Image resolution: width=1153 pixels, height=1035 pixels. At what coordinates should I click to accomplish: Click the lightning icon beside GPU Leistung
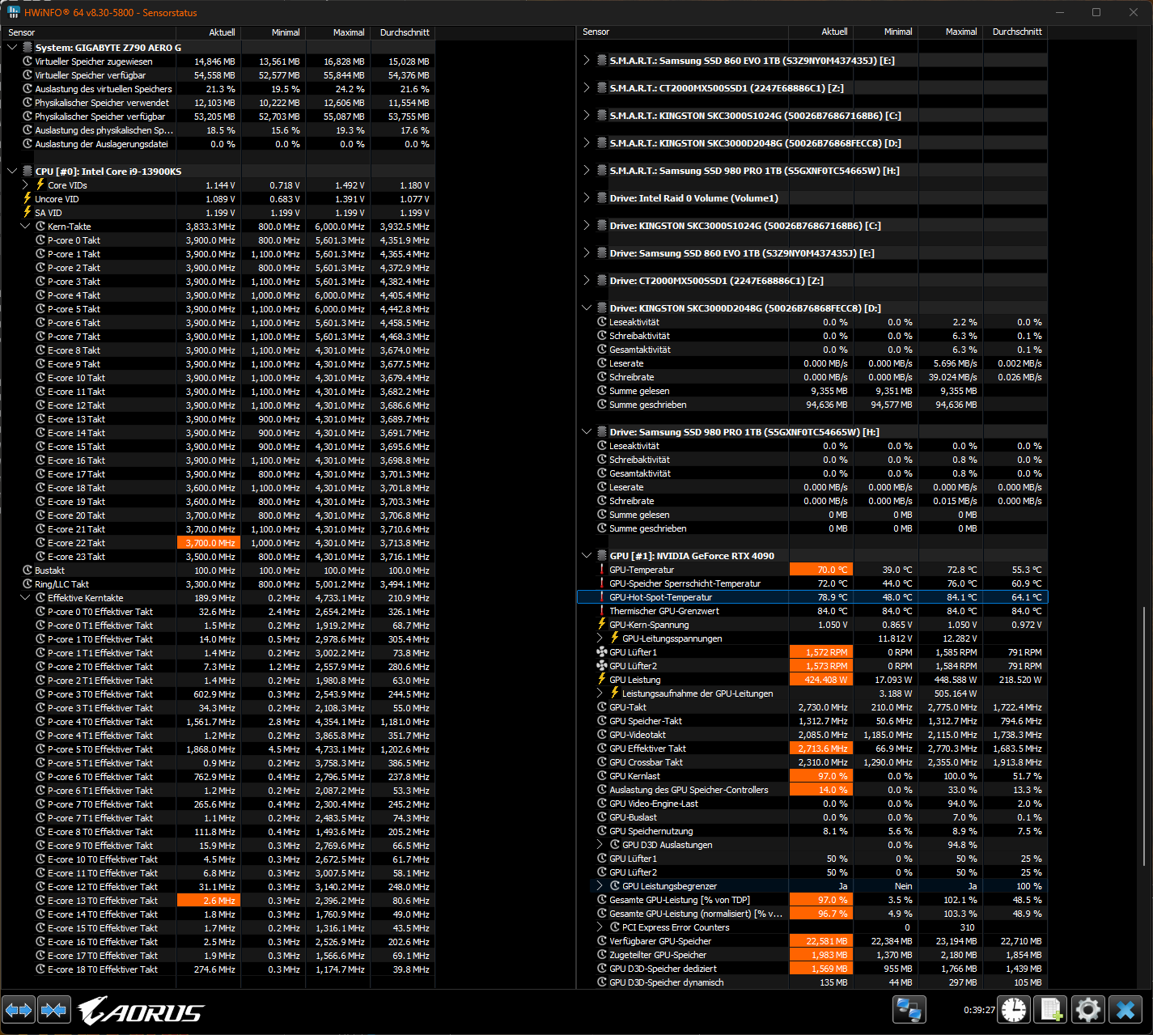(x=602, y=680)
